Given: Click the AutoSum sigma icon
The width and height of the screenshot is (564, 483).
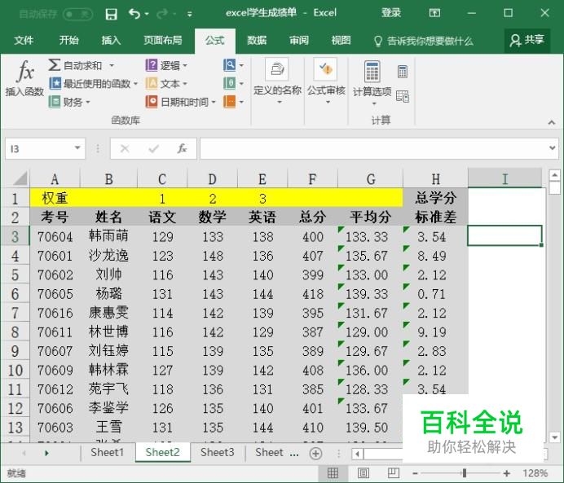Looking at the screenshot, I should [x=54, y=65].
